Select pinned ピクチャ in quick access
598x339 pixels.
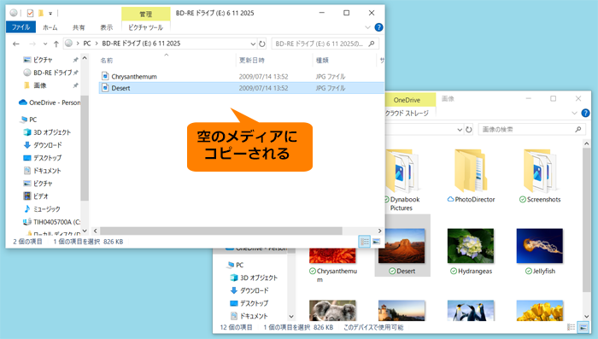(x=43, y=60)
